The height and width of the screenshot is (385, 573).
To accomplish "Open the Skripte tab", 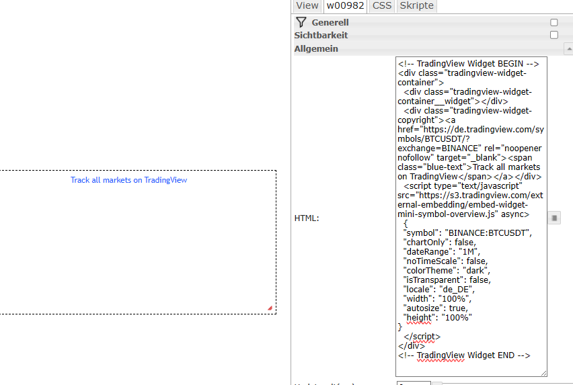I will 416,6.
